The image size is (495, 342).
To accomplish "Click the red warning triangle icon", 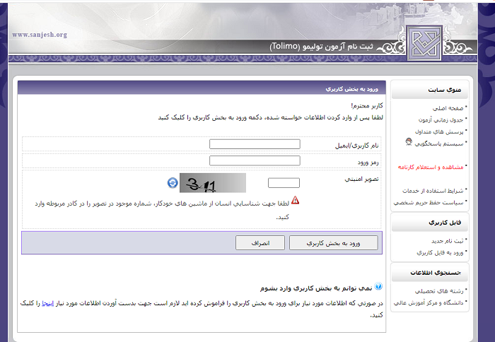I will pyautogui.click(x=295, y=200).
